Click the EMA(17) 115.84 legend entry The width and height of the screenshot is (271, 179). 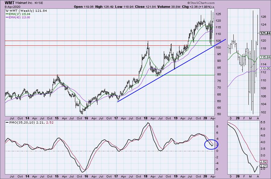(x=19, y=14)
